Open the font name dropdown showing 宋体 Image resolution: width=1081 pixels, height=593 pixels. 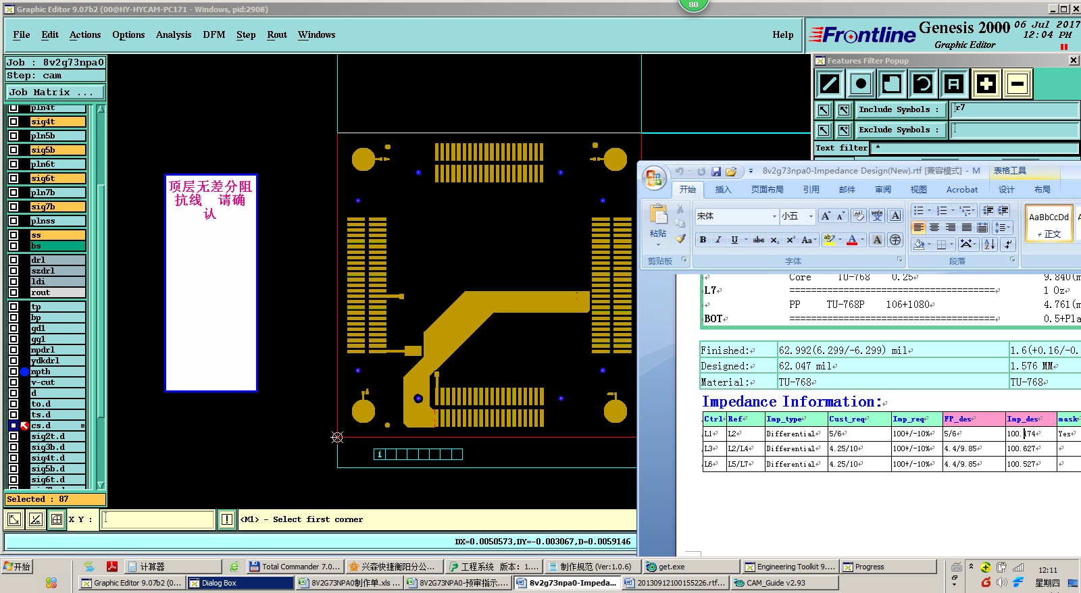click(x=774, y=216)
